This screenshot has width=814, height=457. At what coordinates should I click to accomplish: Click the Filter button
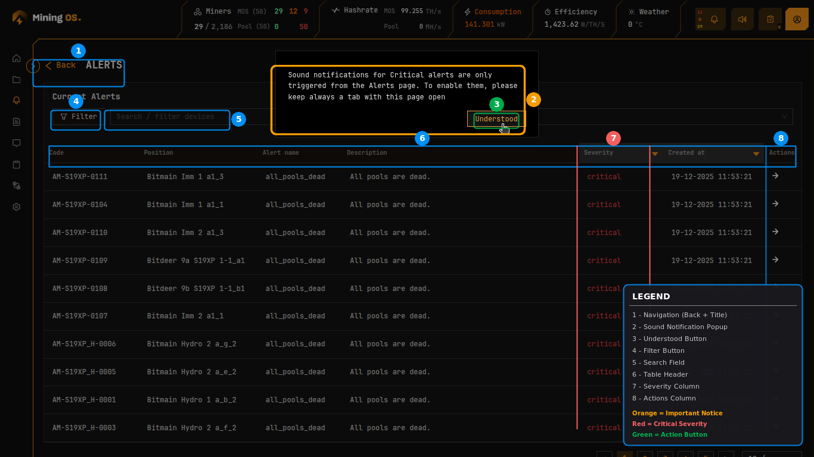coord(78,117)
